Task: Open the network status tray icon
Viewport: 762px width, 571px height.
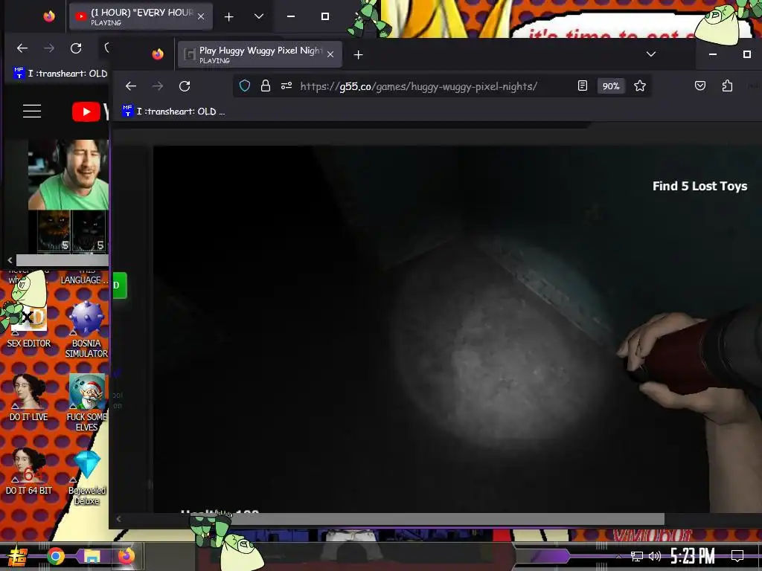Action: 637,556
